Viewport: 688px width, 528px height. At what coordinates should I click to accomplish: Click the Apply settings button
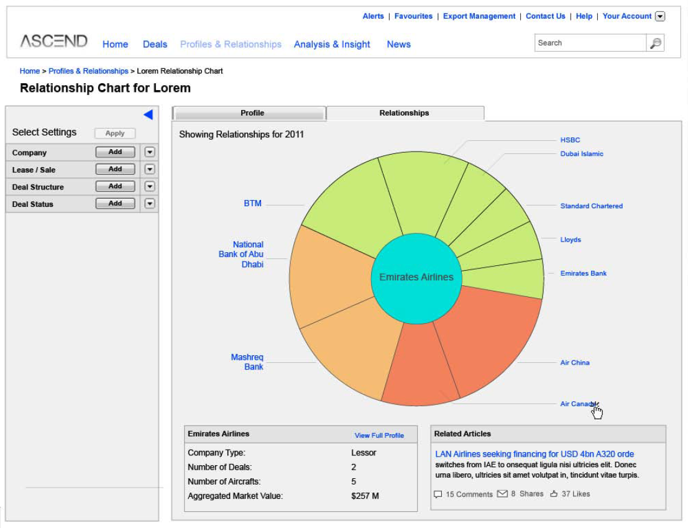click(115, 134)
